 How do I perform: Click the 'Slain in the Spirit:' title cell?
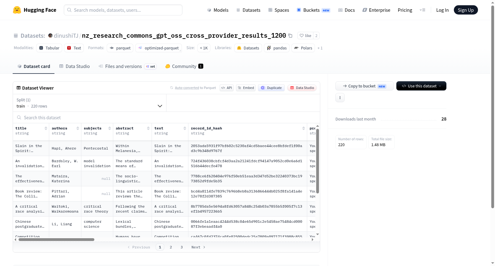point(31,148)
